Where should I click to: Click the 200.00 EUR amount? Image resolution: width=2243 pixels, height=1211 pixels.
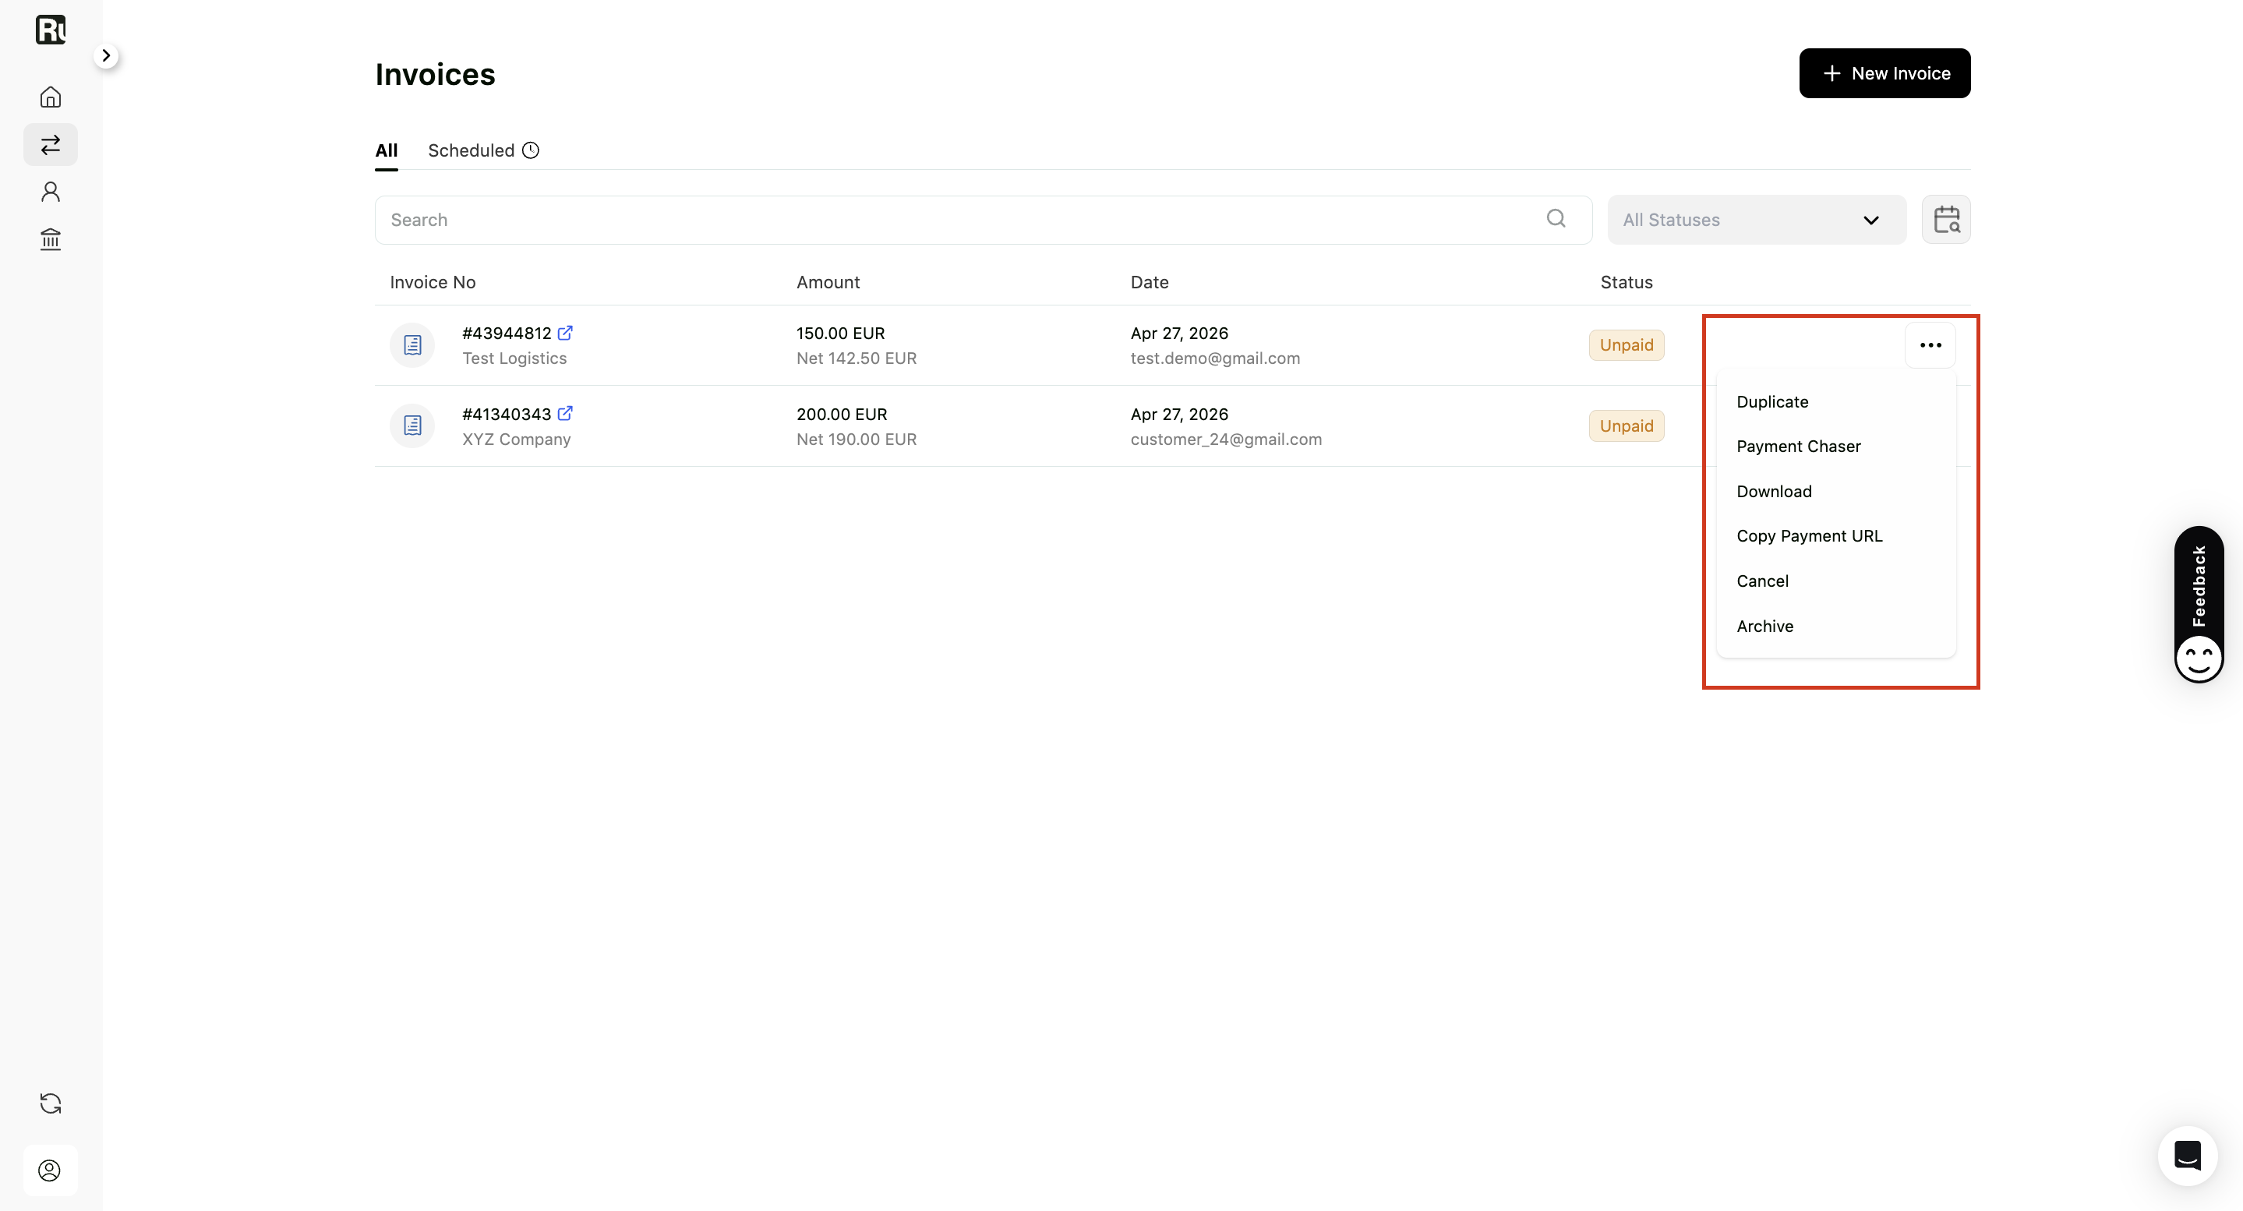tap(841, 415)
